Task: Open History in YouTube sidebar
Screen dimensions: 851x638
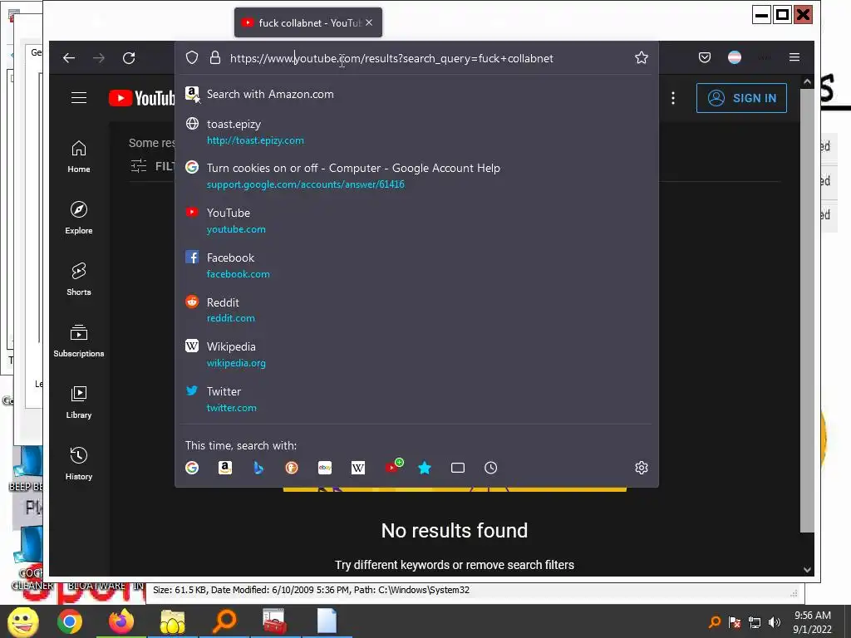Action: (x=79, y=464)
